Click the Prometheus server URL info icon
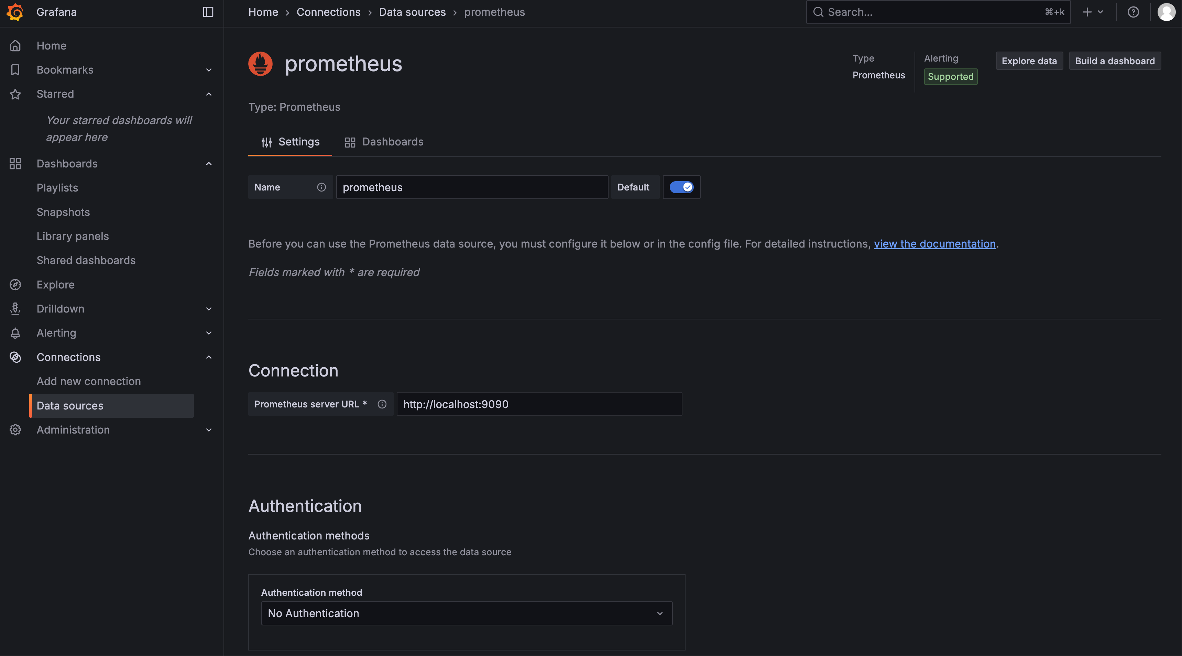 pos(382,404)
